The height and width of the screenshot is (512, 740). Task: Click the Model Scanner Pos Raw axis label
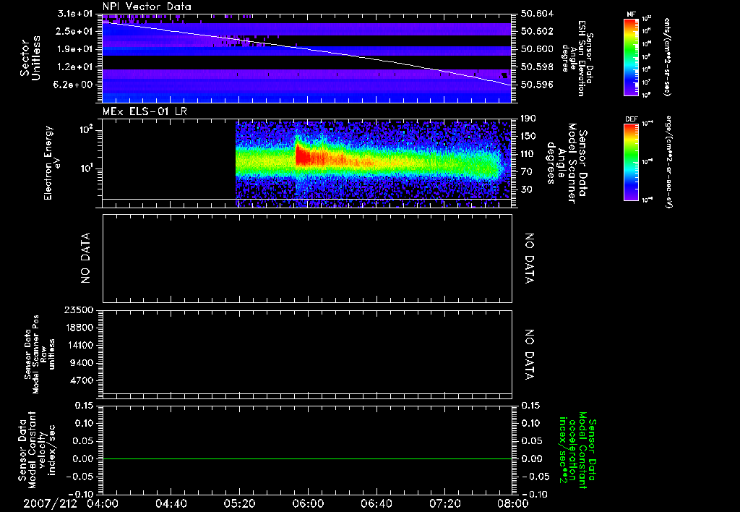pos(40,354)
